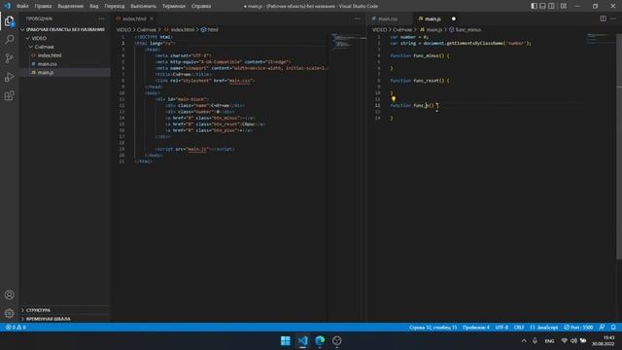Screen dimensions: 622x350
Task: Open Справка menu
Action: coord(201,6)
